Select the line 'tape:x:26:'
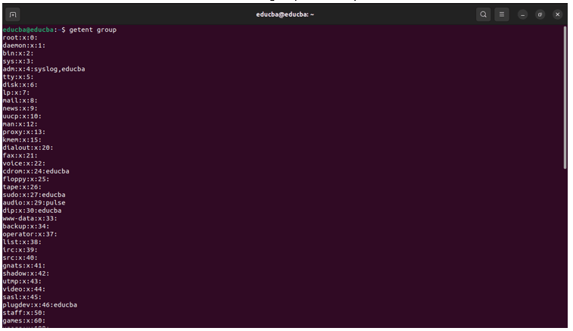Image resolution: width=573 pixels, height=331 pixels. (x=22, y=187)
